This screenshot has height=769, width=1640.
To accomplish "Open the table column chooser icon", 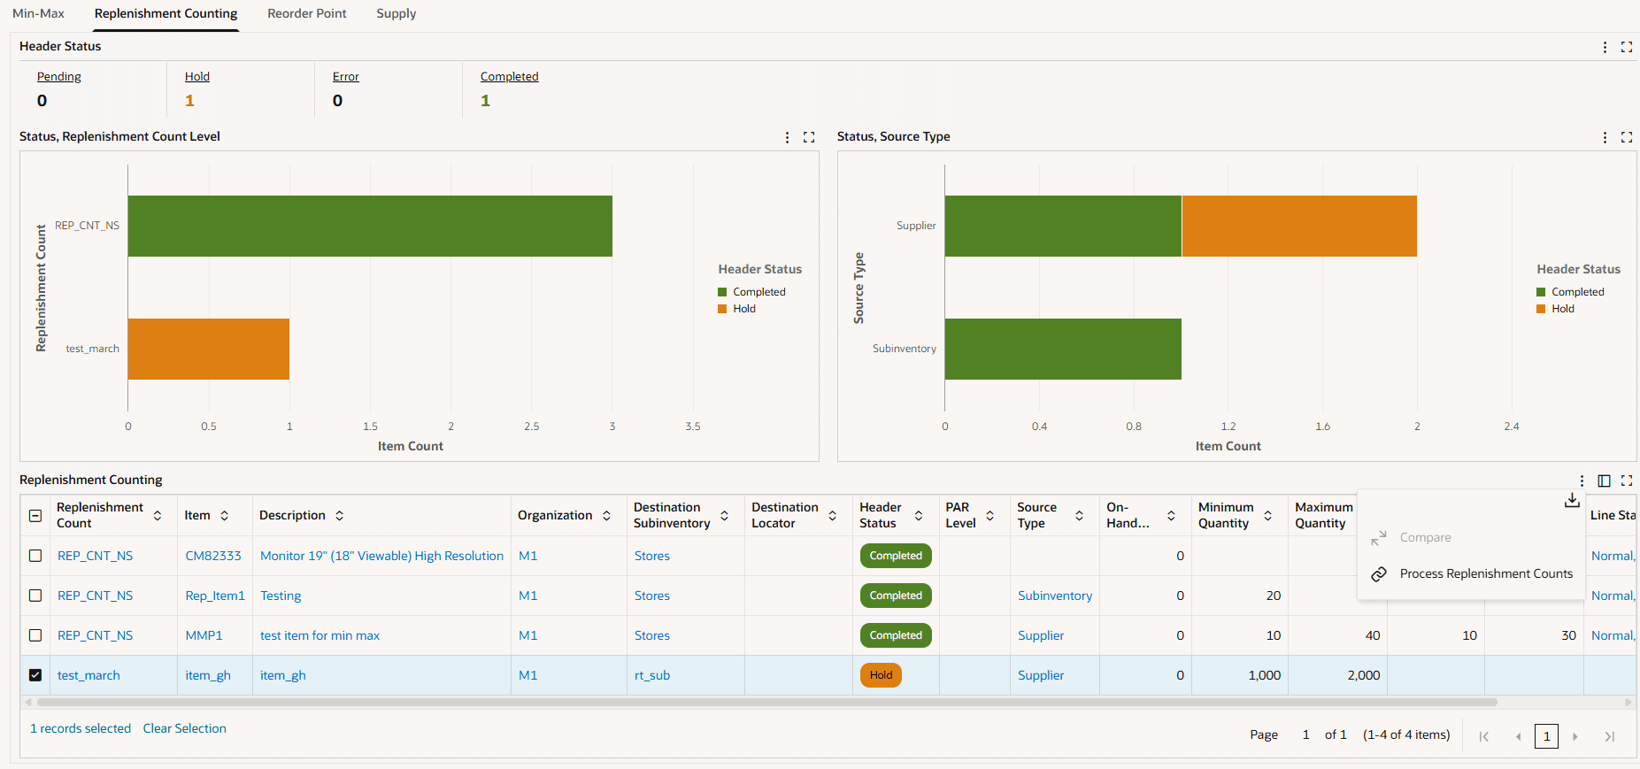I will pyautogui.click(x=1605, y=481).
